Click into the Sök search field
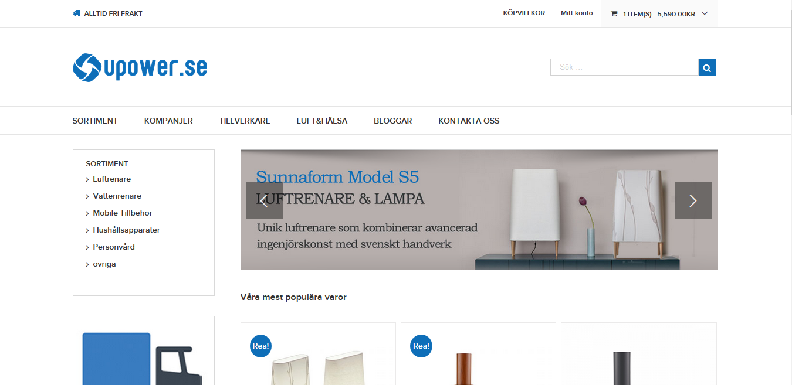The height and width of the screenshot is (385, 792). pyautogui.click(x=624, y=67)
